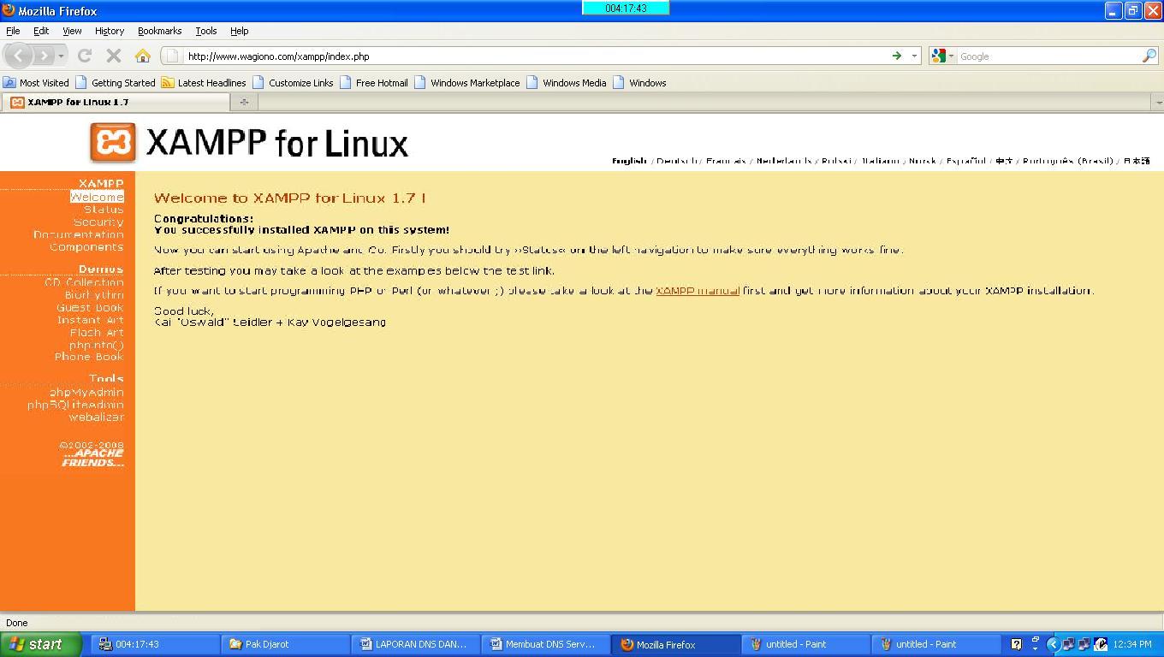Switch language to Deutsch
The height and width of the screenshot is (657, 1164).
[677, 161]
